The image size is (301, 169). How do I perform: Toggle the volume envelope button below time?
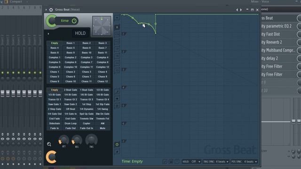pos(117,152)
